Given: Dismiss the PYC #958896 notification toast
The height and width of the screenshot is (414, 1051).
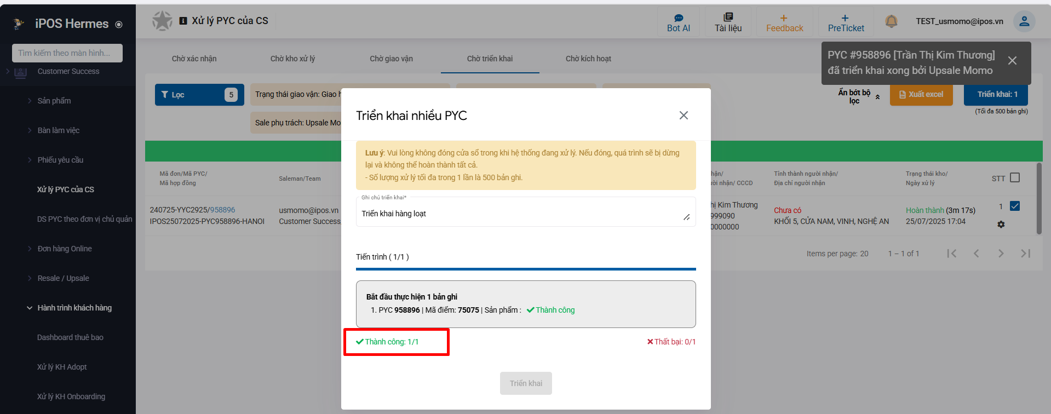Looking at the screenshot, I should pos(1012,61).
